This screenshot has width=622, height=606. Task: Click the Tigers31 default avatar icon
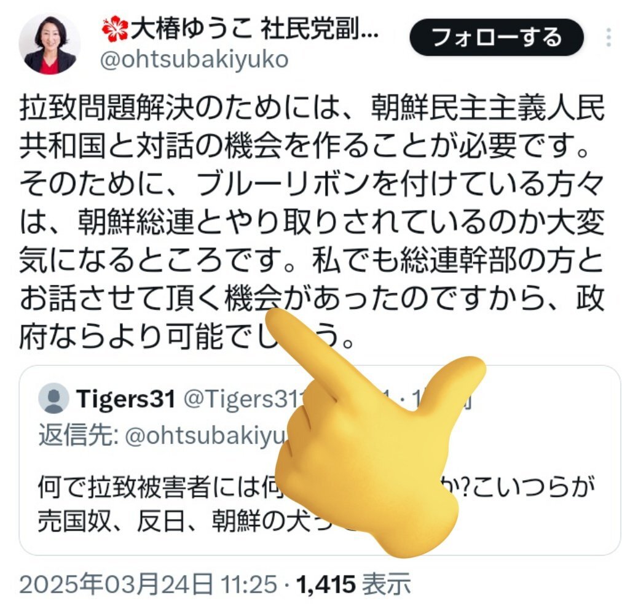(54, 398)
